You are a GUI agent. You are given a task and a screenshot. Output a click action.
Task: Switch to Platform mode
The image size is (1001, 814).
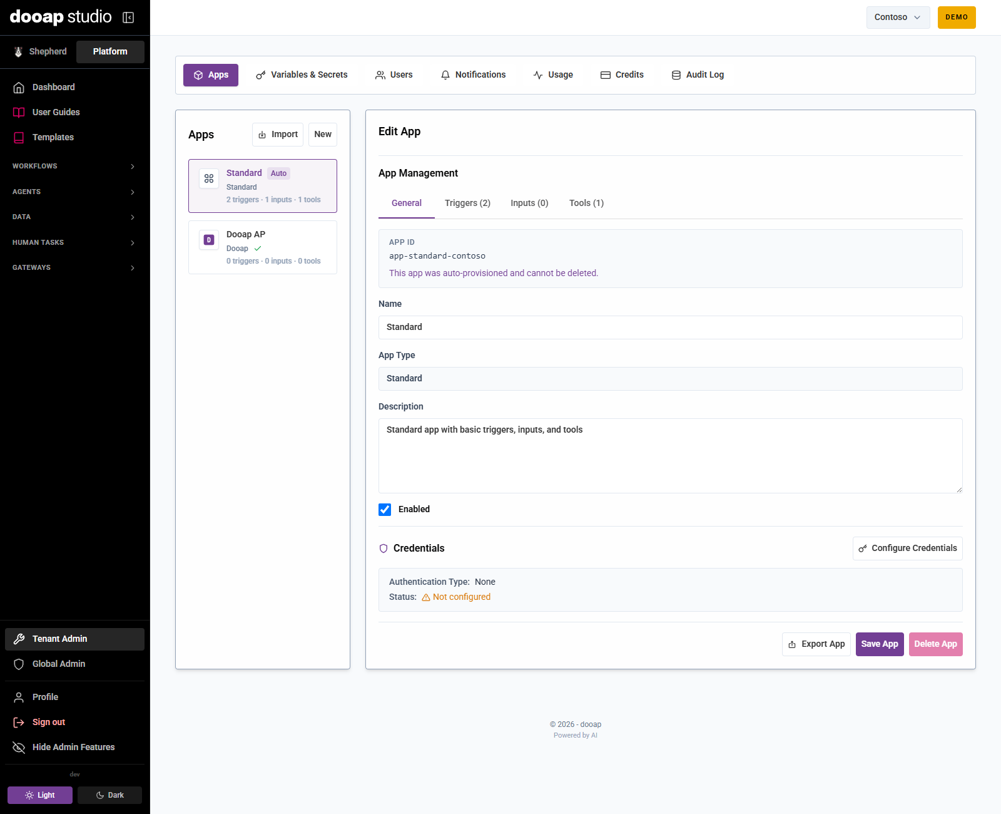tap(110, 52)
